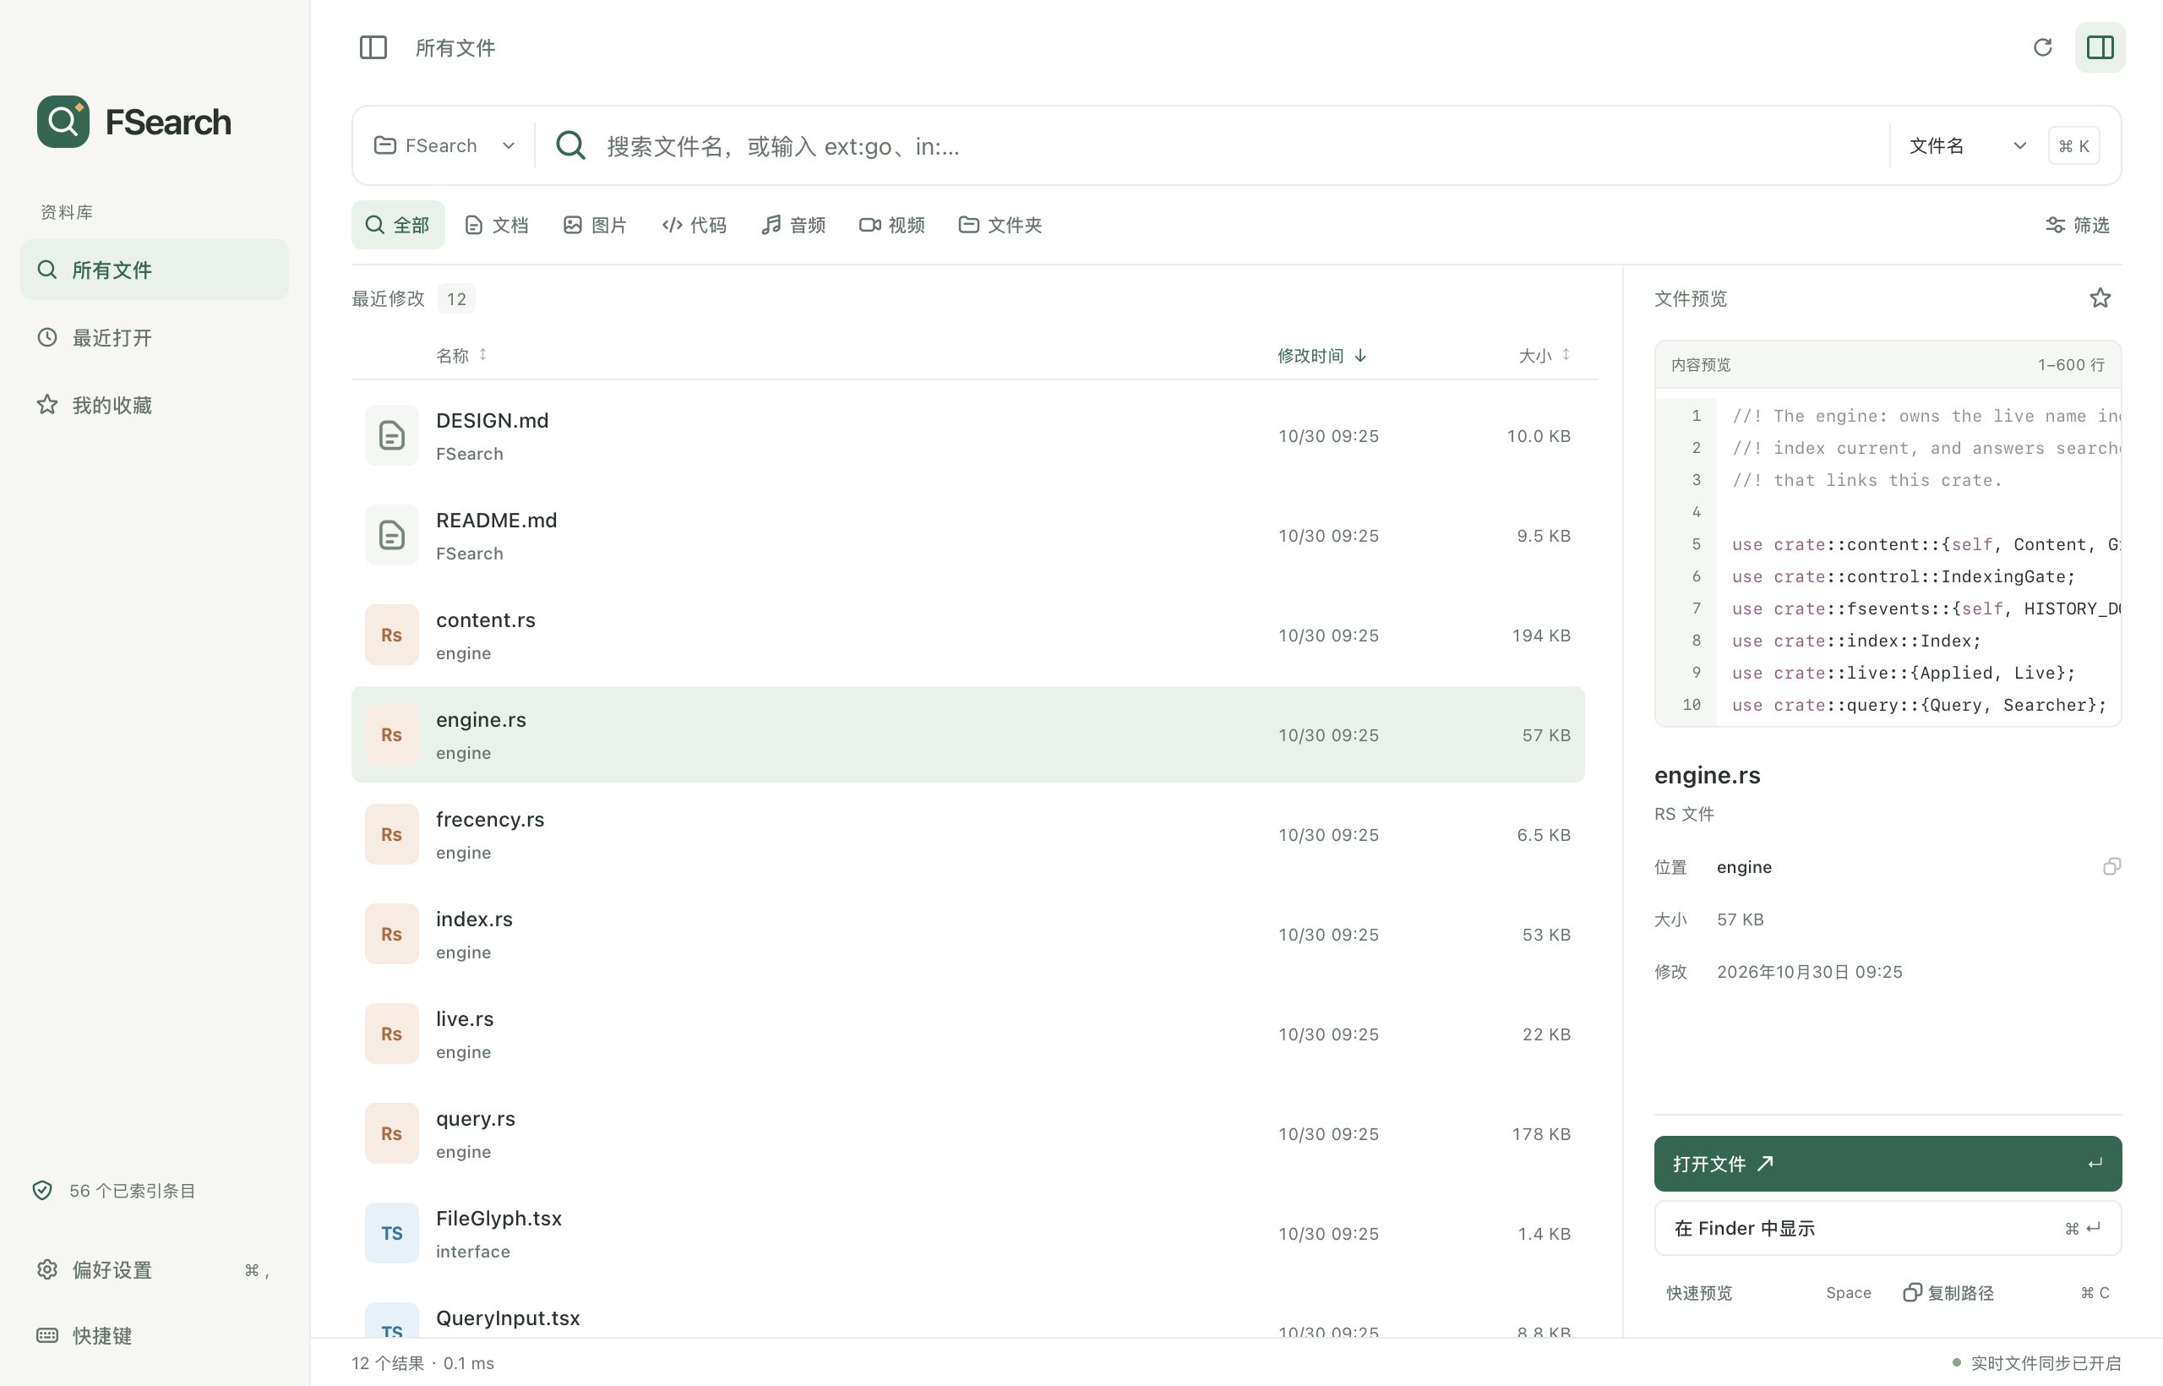Switch to the 音频 tab

(x=793, y=225)
